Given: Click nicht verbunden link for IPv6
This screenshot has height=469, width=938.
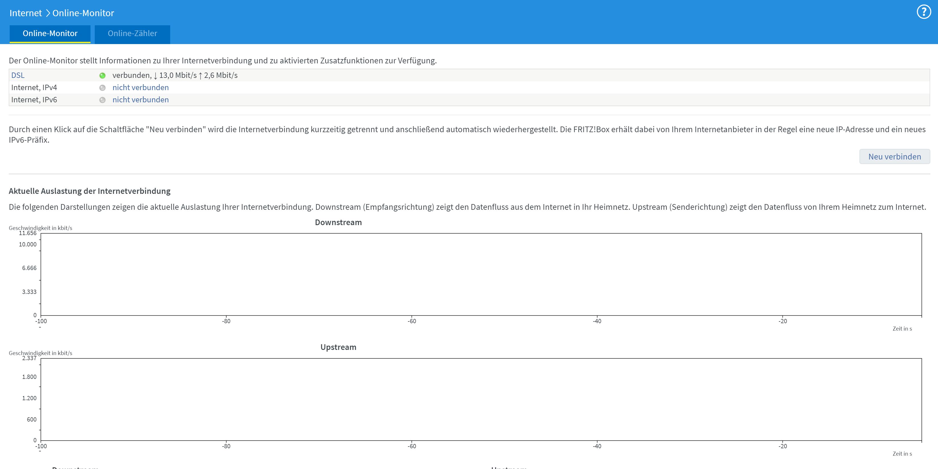Looking at the screenshot, I should coord(140,99).
